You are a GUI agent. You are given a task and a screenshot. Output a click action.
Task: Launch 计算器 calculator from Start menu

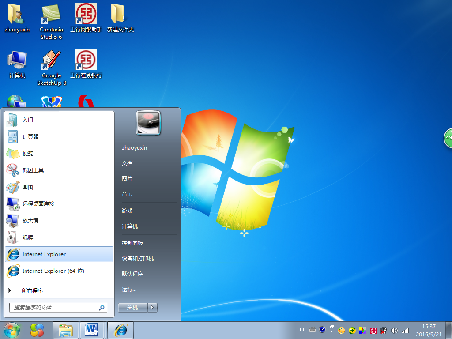(x=59, y=137)
